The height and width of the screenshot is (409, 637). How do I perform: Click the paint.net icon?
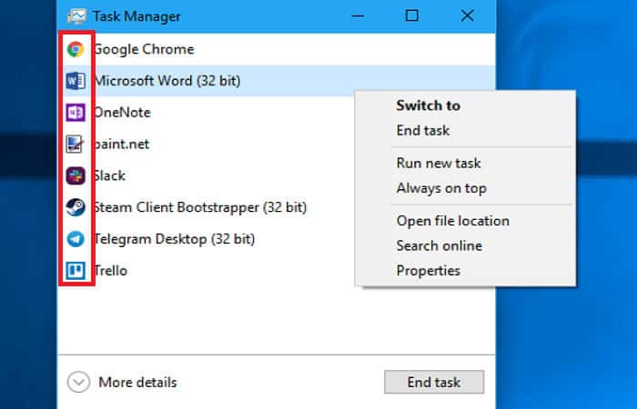pyautogui.click(x=76, y=144)
